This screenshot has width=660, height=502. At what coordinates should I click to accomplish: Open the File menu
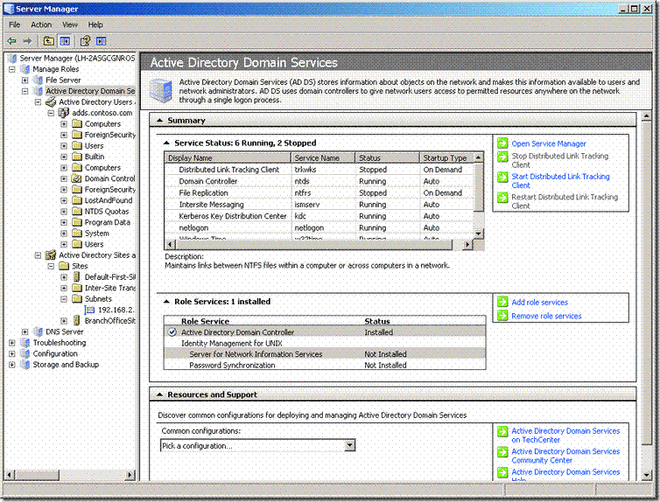point(15,24)
